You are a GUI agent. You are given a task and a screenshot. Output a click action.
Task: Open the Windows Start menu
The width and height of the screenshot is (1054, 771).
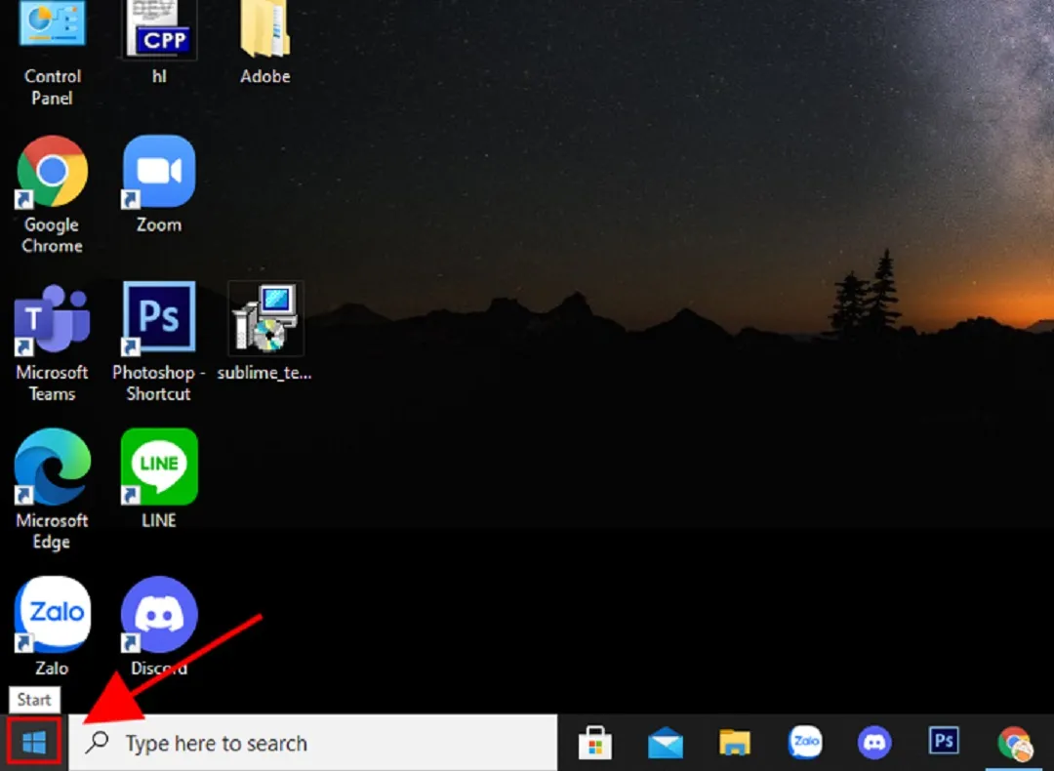(34, 744)
